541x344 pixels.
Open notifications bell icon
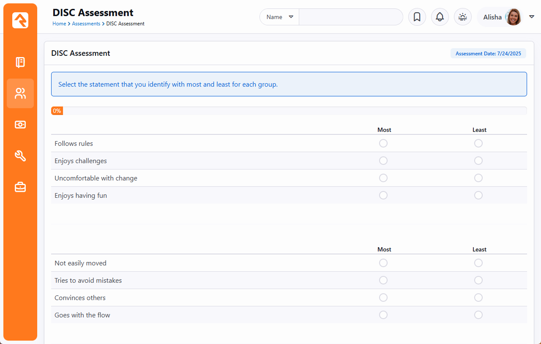tap(440, 17)
